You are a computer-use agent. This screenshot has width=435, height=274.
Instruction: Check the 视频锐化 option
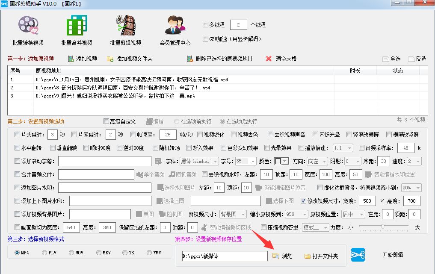[x=200, y=135]
